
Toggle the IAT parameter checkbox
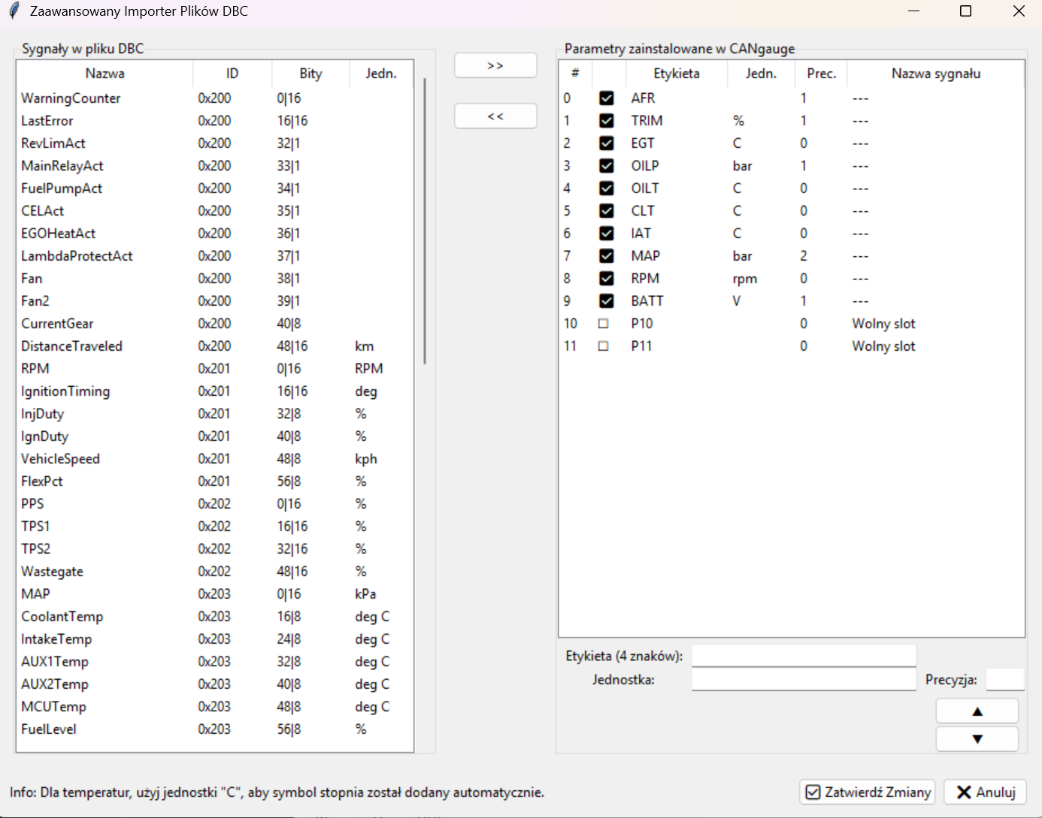click(607, 234)
